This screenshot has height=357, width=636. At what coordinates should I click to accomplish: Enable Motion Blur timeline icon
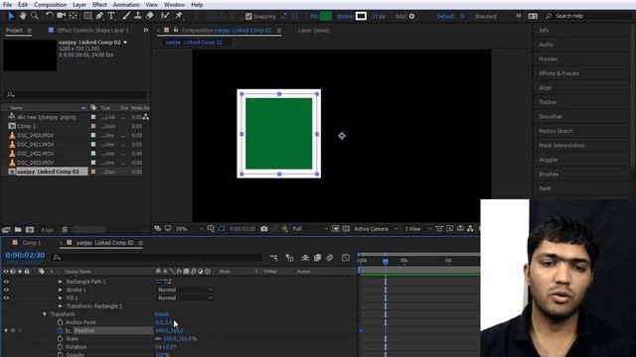click(x=329, y=258)
